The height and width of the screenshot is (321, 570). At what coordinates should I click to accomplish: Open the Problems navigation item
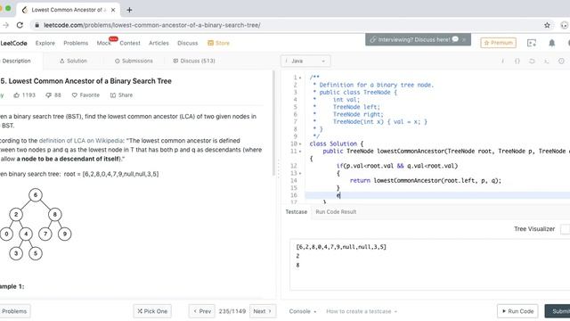[x=76, y=43]
